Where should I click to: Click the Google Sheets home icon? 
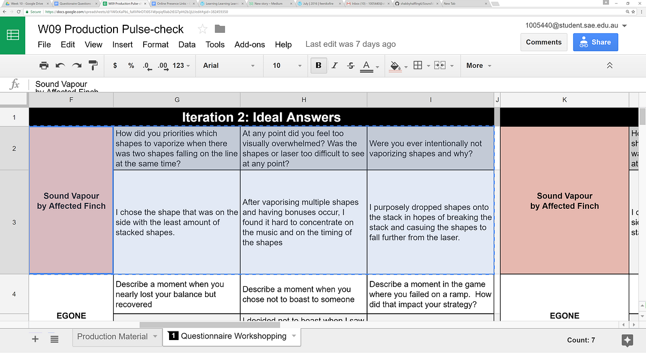tap(12, 36)
